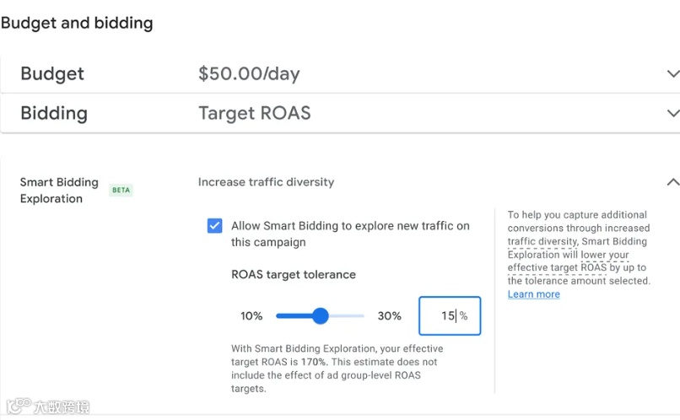Click the green BETA badge

[x=121, y=191]
